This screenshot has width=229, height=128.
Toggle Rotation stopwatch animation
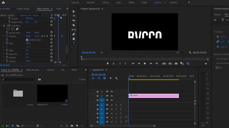tap(7, 58)
